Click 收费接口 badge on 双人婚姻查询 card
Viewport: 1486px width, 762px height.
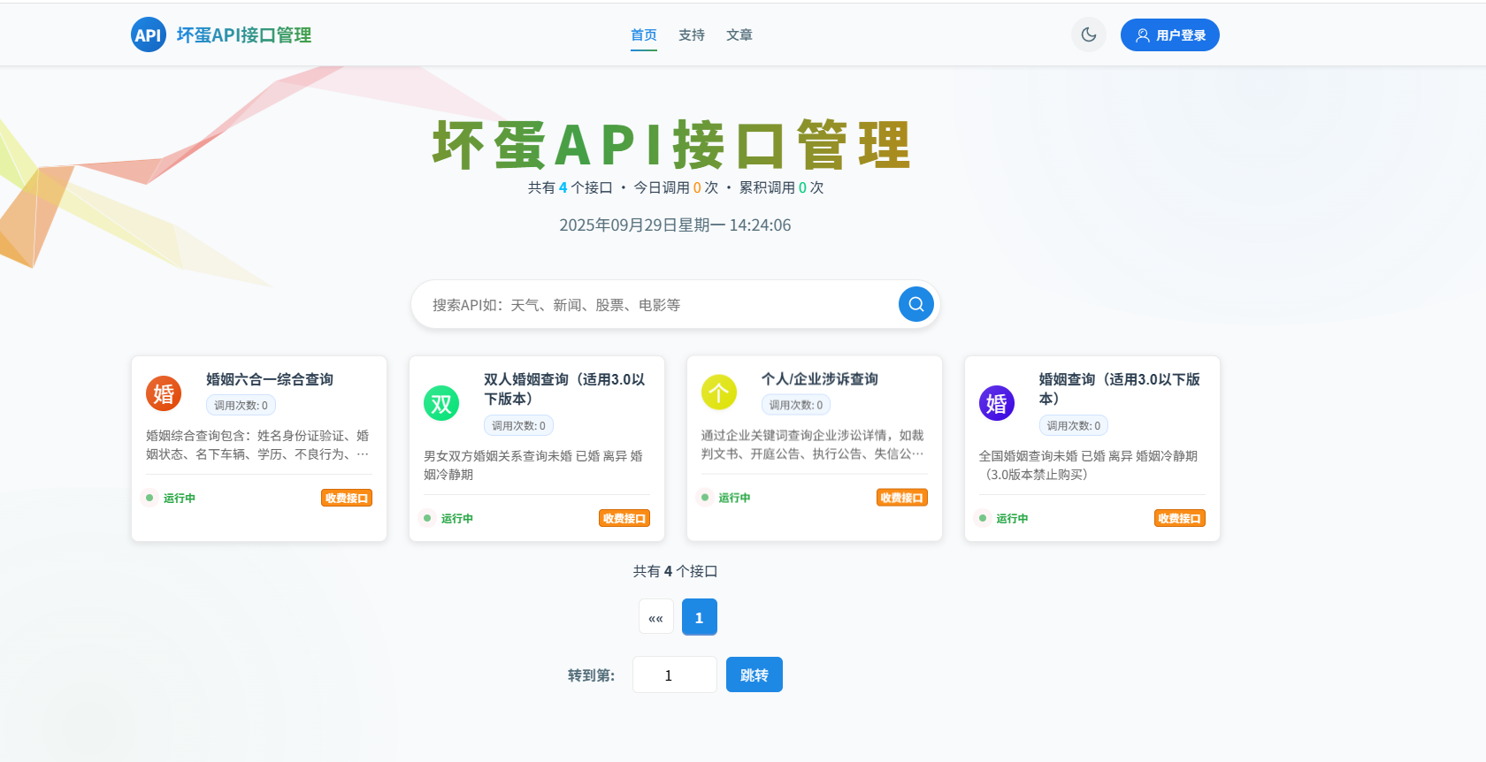point(624,519)
